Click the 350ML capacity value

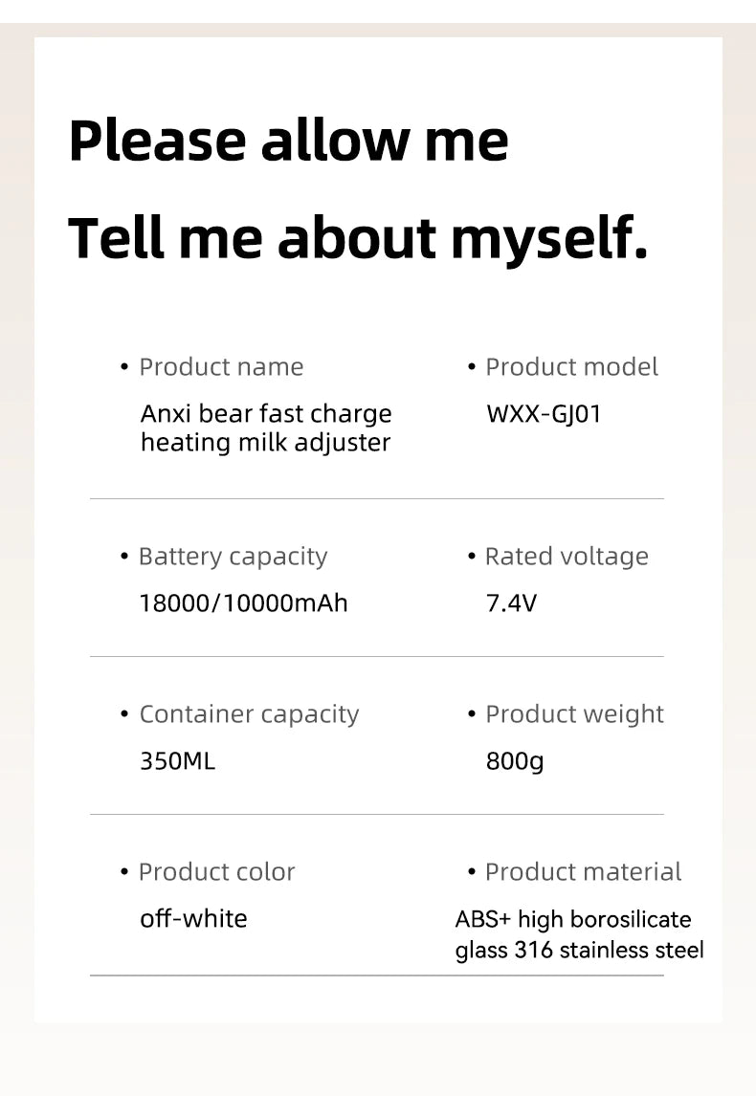(178, 761)
